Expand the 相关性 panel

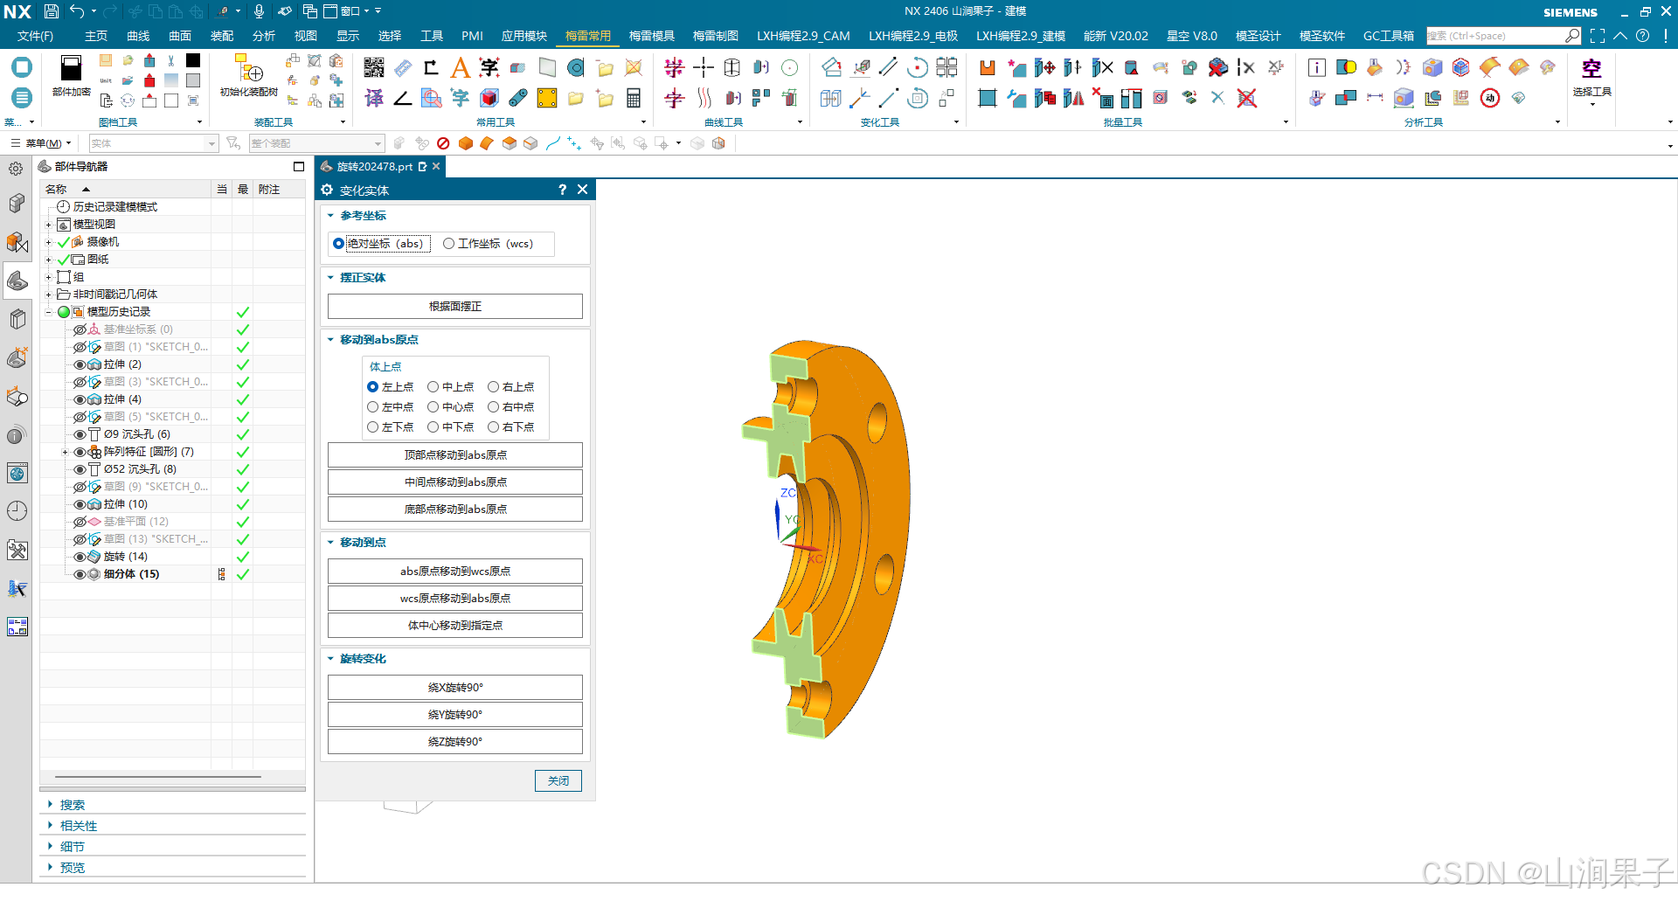(x=51, y=825)
